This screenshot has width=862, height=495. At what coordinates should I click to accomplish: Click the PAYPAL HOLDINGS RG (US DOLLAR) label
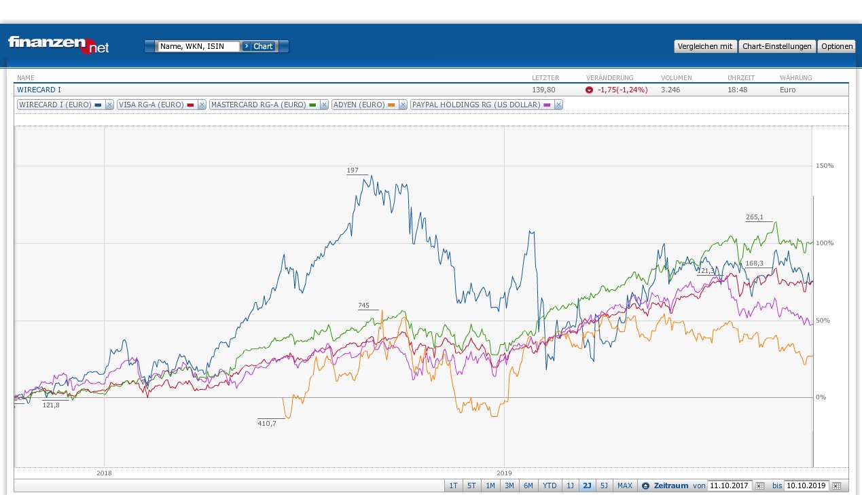[x=476, y=105]
